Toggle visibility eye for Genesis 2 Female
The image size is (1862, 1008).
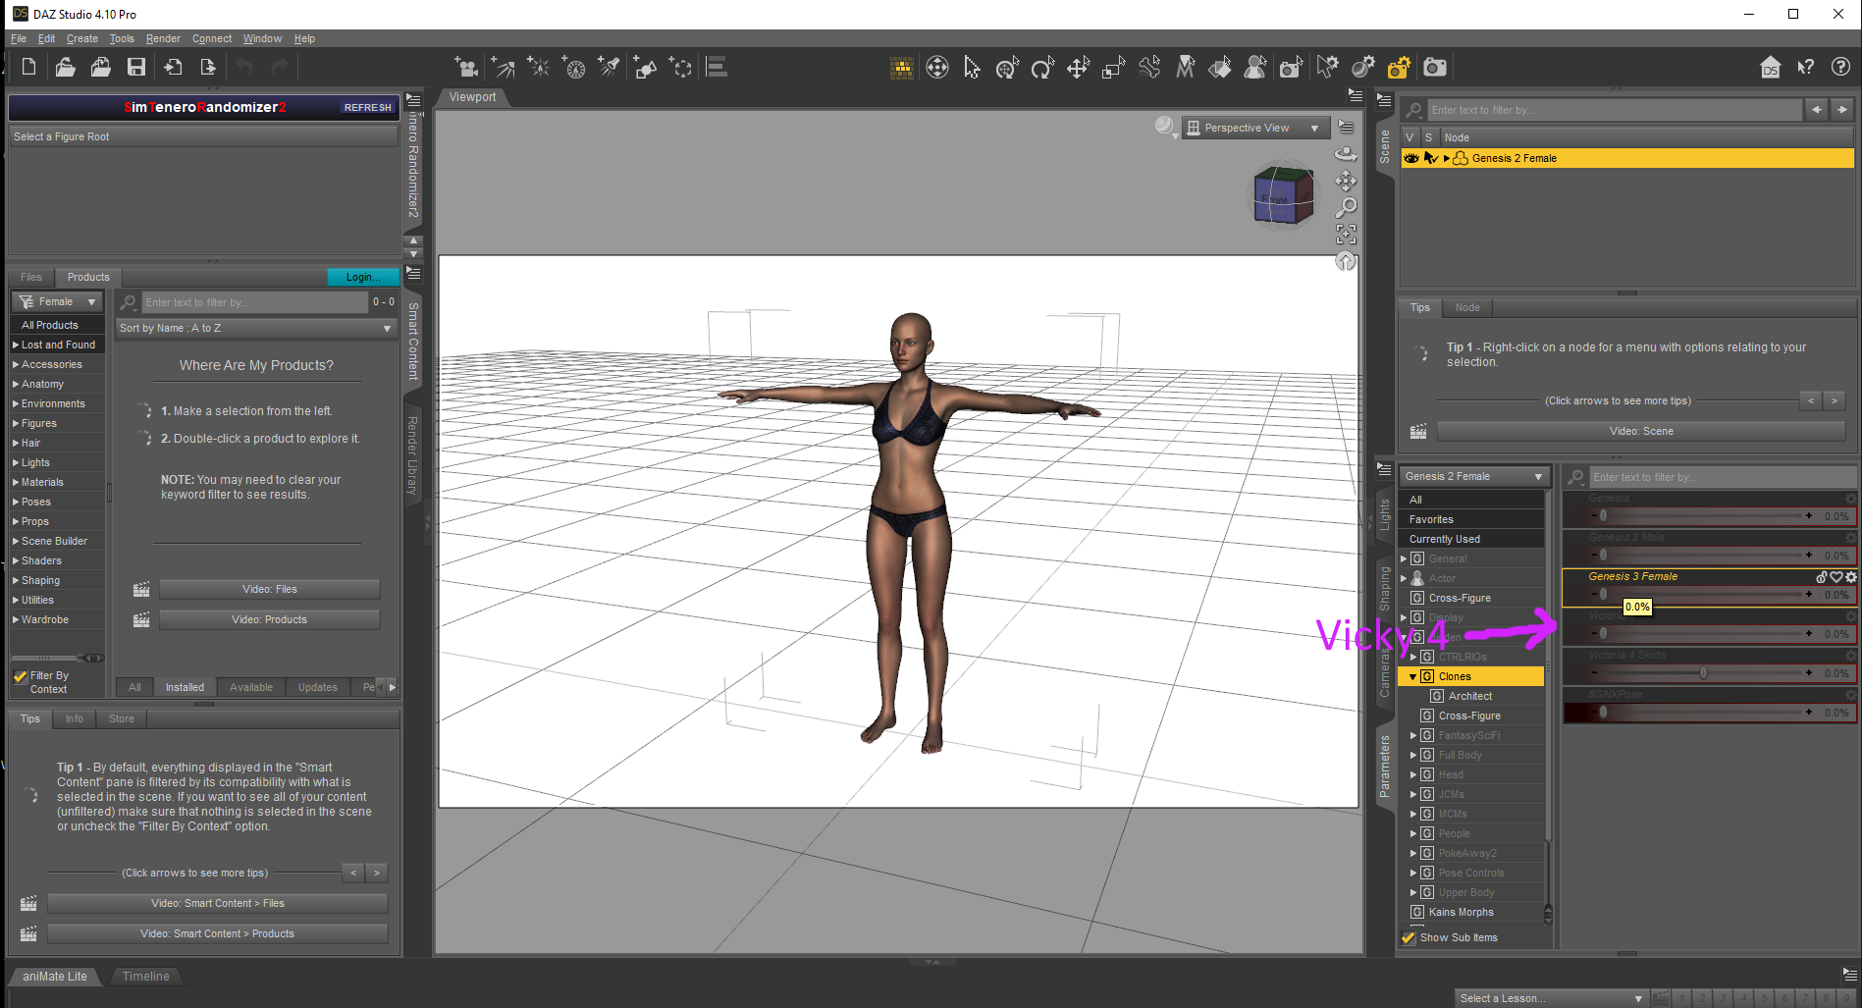(x=1411, y=158)
